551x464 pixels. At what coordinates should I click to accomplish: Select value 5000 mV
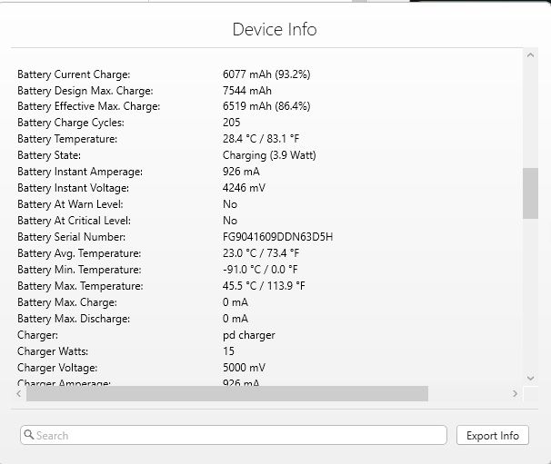(x=244, y=368)
